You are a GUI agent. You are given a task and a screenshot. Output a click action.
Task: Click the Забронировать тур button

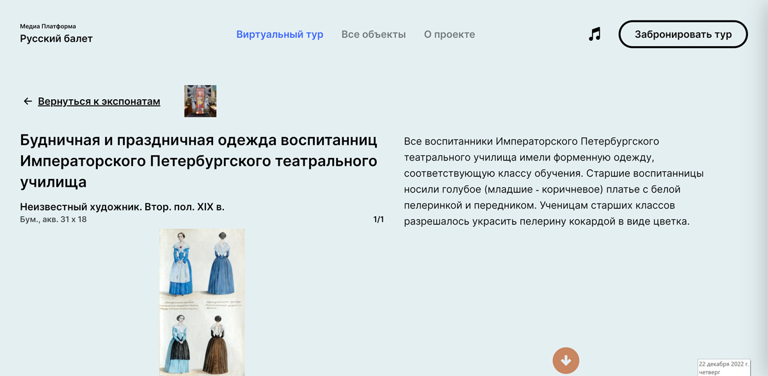click(683, 35)
